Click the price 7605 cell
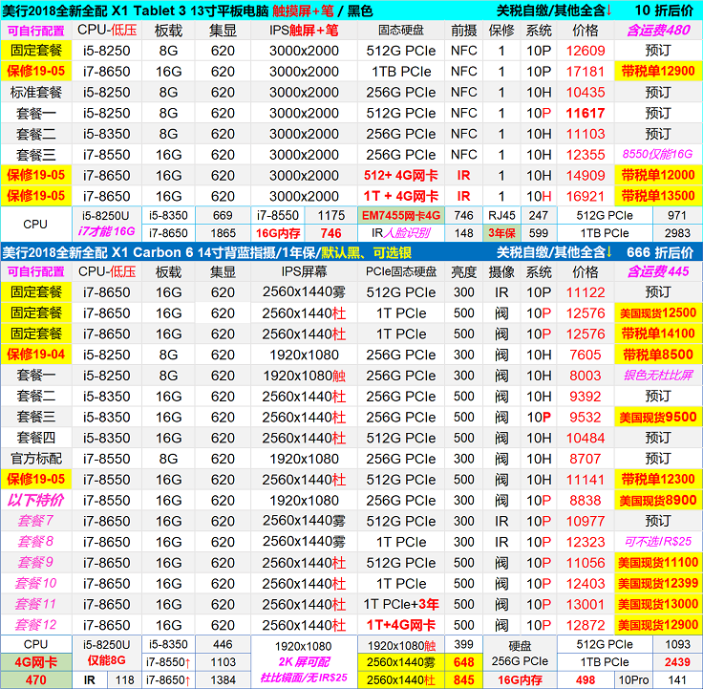The width and height of the screenshot is (703, 689). point(586,355)
